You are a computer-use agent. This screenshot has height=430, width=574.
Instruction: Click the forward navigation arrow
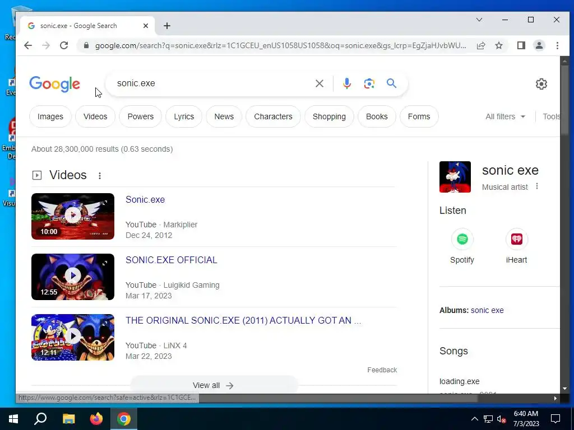pyautogui.click(x=46, y=45)
